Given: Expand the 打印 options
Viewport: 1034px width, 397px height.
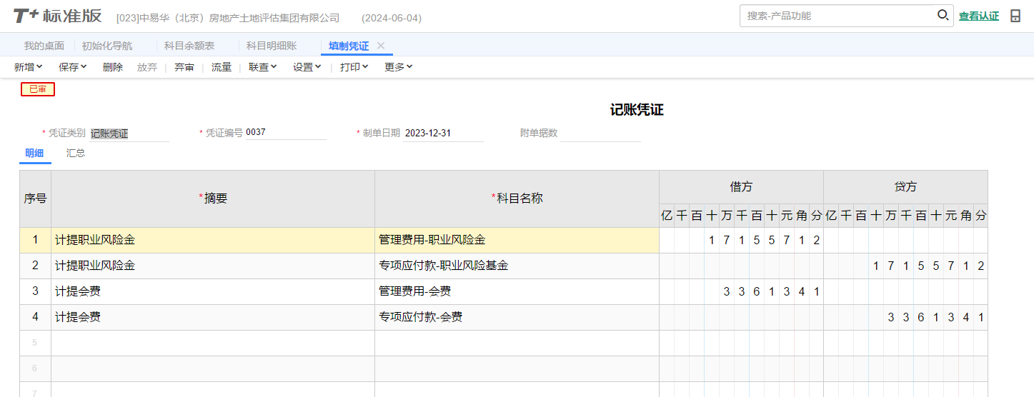Looking at the screenshot, I should click(x=354, y=67).
